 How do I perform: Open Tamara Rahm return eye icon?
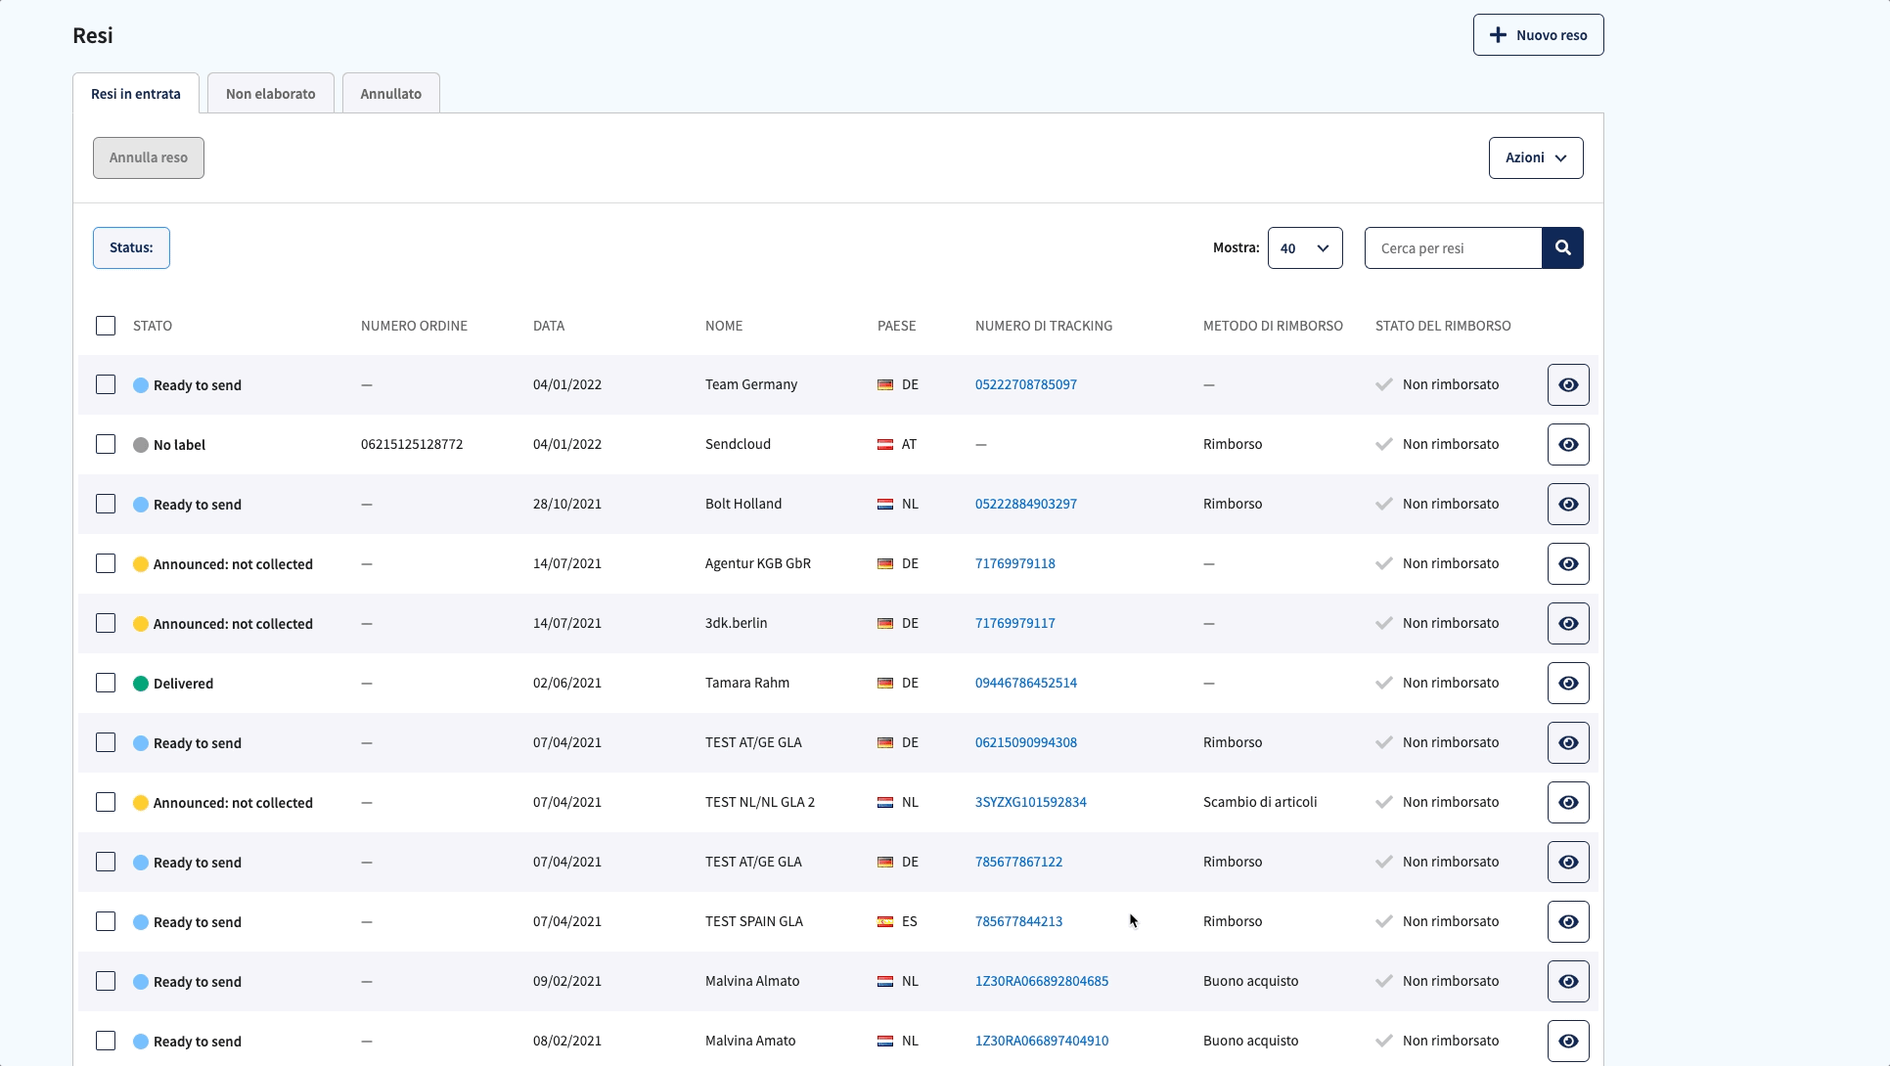pyautogui.click(x=1568, y=683)
